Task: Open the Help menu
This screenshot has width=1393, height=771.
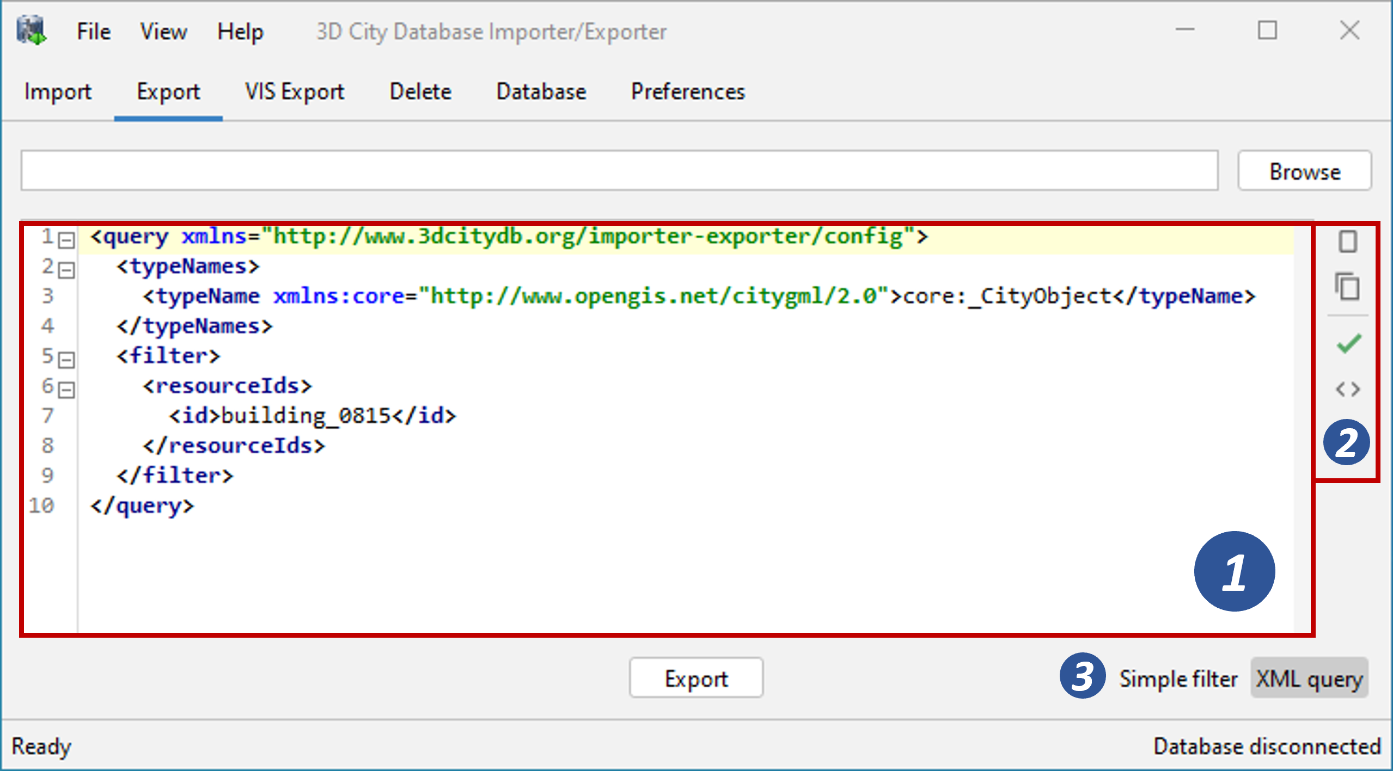Action: [x=240, y=32]
